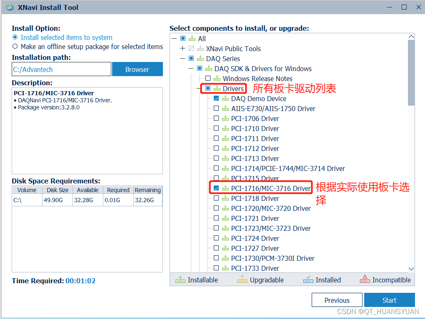This screenshot has width=425, height=319.
Task: Click the icon beside Windows Release Notes
Action: pyautogui.click(x=217, y=79)
